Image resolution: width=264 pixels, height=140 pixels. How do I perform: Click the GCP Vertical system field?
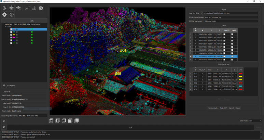click(x=231, y=21)
